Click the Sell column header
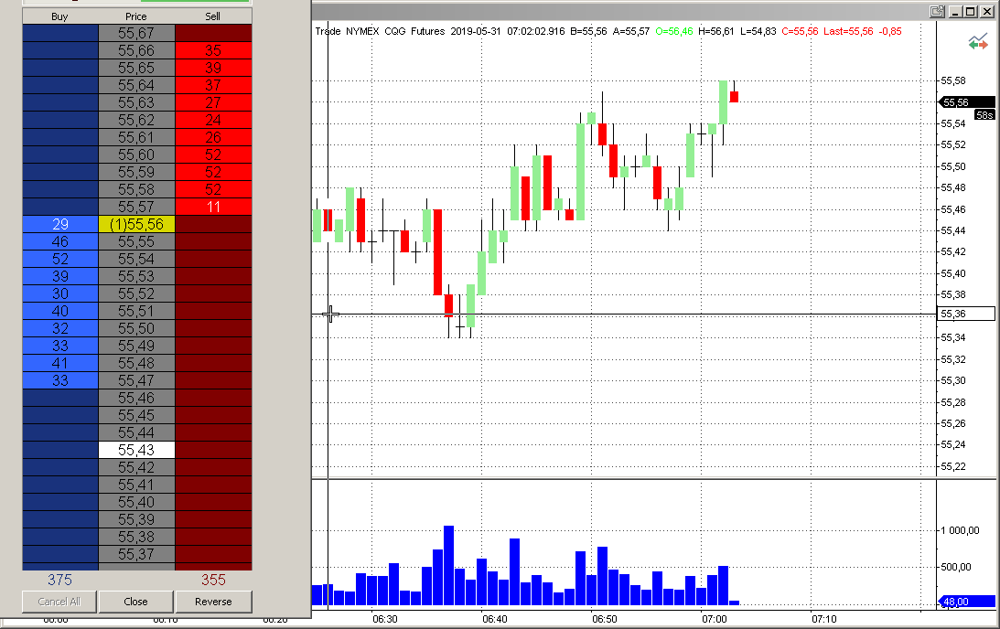This screenshot has width=1000, height=629. pyautogui.click(x=213, y=16)
